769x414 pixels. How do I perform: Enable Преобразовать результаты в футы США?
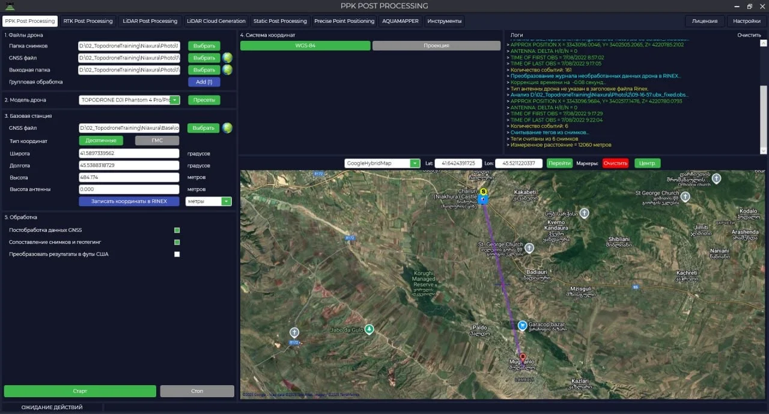[x=177, y=254]
